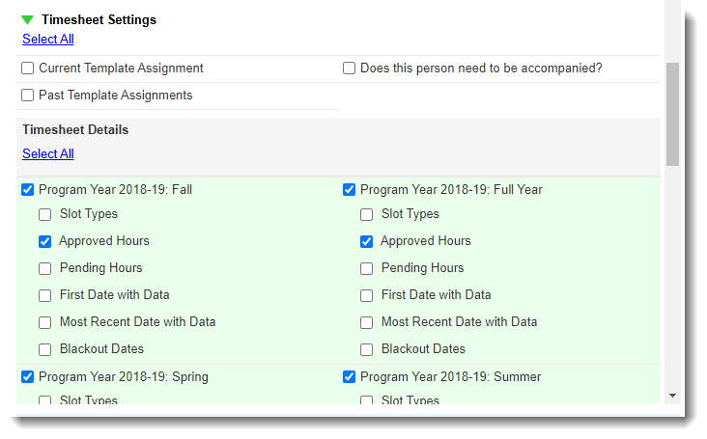Image resolution: width=707 pixels, height=439 pixels.
Task: Check Most Recent Date with Data under Full Year
Action: [x=367, y=322]
